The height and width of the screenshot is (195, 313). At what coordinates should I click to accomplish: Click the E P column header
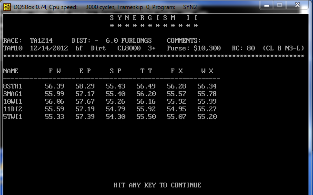[x=85, y=71]
